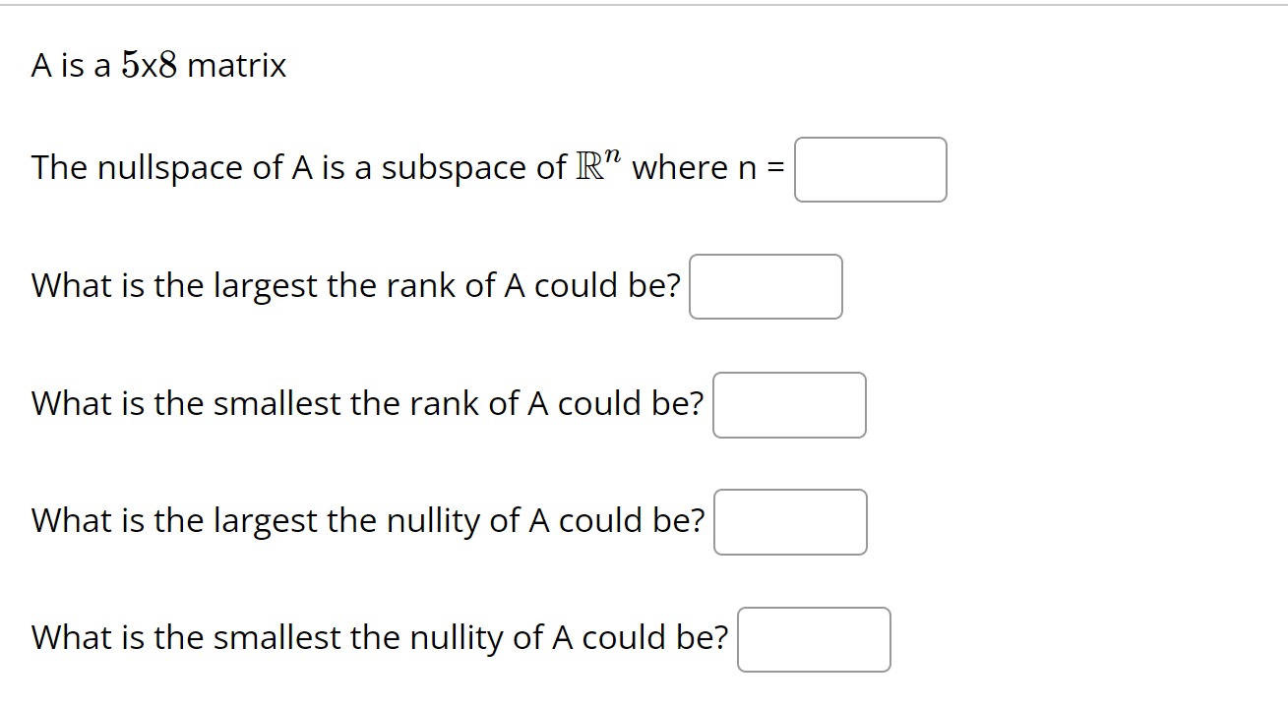Click the R^n mathematical symbol
Image resolution: width=1288 pixels, height=708 pixels.
click(x=597, y=165)
